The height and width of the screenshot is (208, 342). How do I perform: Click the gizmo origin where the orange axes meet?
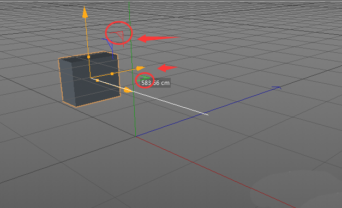click(91, 77)
